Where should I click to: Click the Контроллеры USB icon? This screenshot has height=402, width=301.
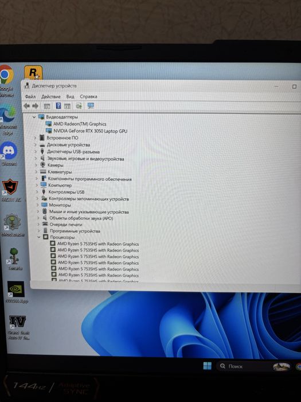44,192
